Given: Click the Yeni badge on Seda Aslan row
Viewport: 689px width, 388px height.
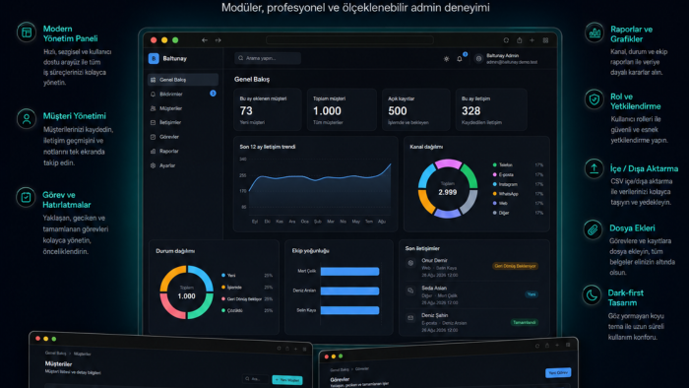Looking at the screenshot, I should (x=532, y=294).
